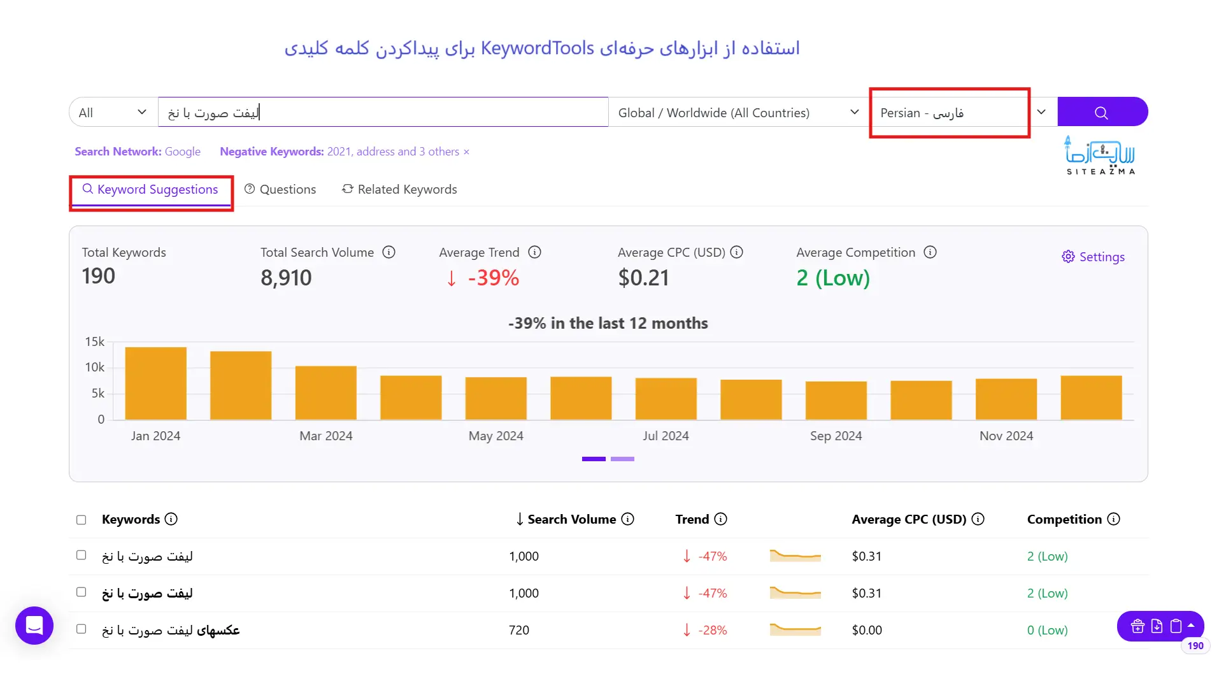
Task: Click the -47% trend in the first row
Action: click(704, 556)
